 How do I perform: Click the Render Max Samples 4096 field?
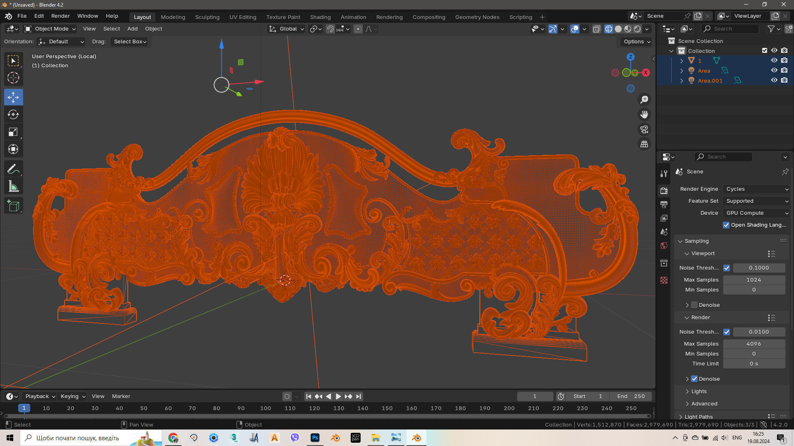click(754, 344)
